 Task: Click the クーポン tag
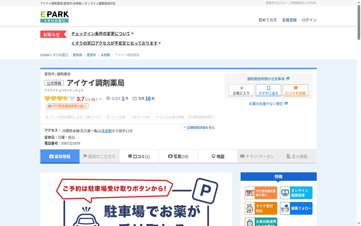click(94, 117)
